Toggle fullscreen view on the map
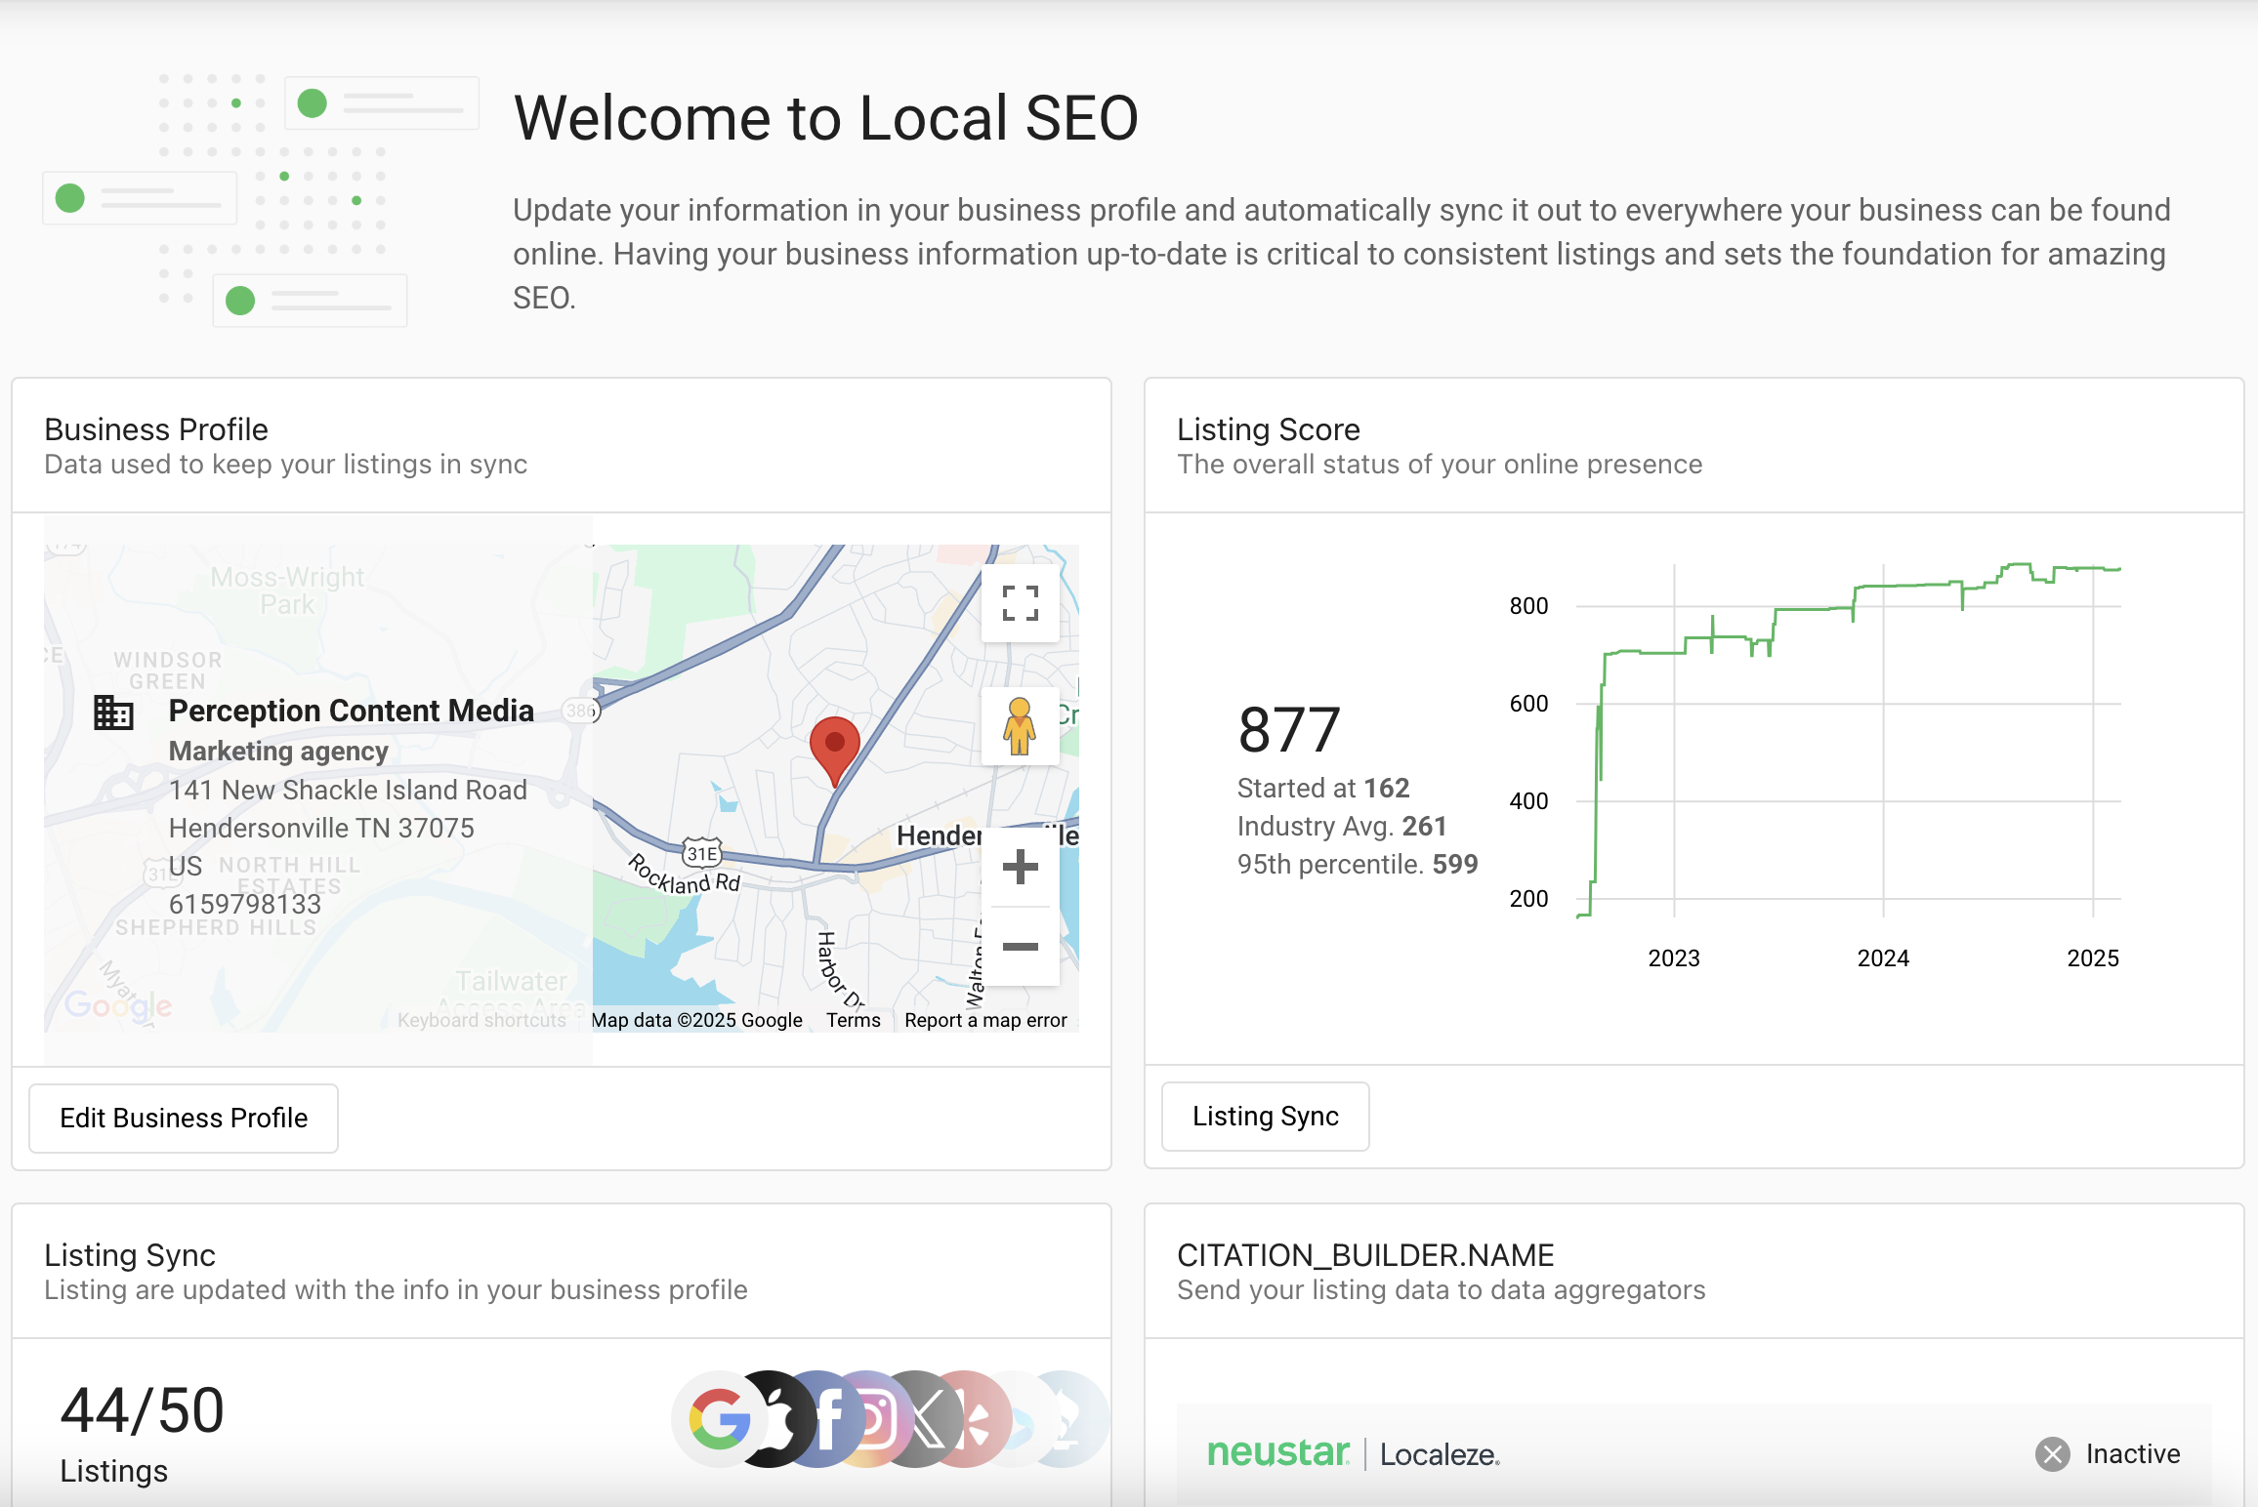 (x=1020, y=603)
